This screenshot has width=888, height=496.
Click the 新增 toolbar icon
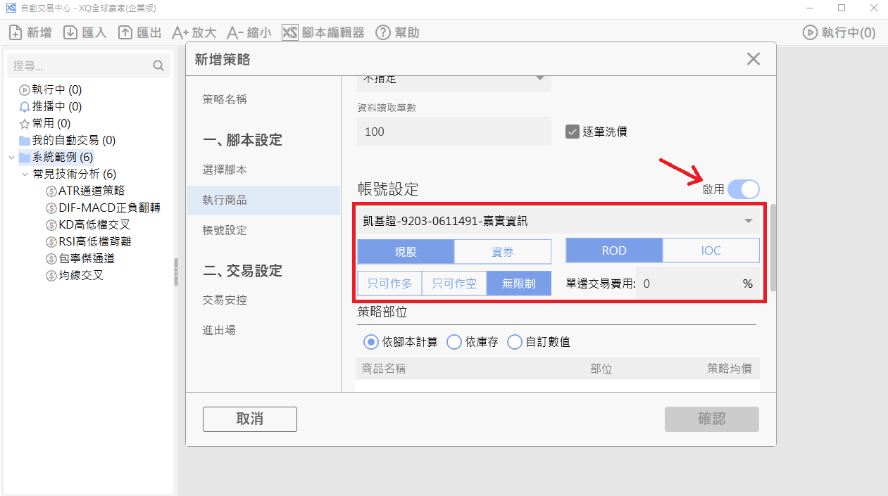[15, 32]
